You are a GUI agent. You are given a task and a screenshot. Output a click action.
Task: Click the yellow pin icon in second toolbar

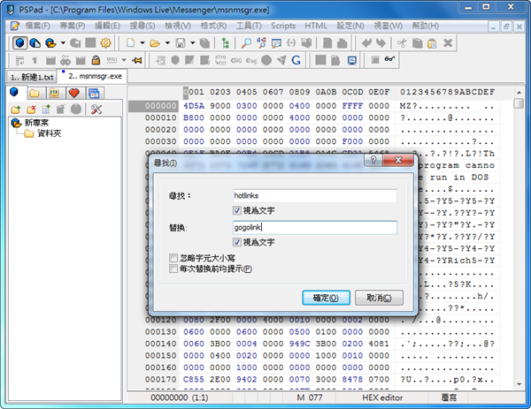pyautogui.click(x=137, y=60)
